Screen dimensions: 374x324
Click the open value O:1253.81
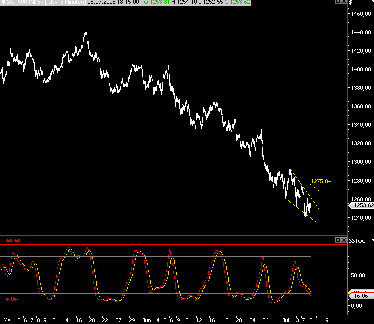click(x=157, y=2)
